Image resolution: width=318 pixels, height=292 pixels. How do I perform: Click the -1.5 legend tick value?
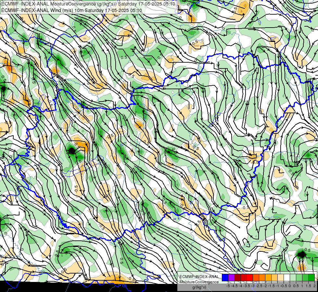pos(271,286)
